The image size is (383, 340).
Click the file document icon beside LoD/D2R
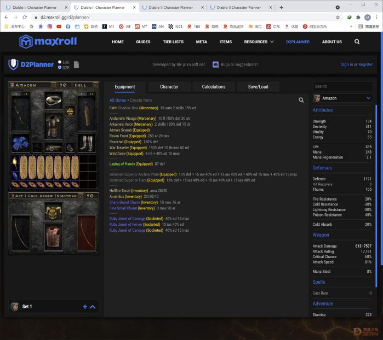77,65
